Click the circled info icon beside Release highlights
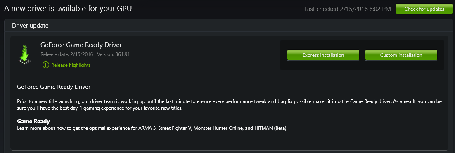The height and width of the screenshot is (153, 455). click(x=45, y=65)
